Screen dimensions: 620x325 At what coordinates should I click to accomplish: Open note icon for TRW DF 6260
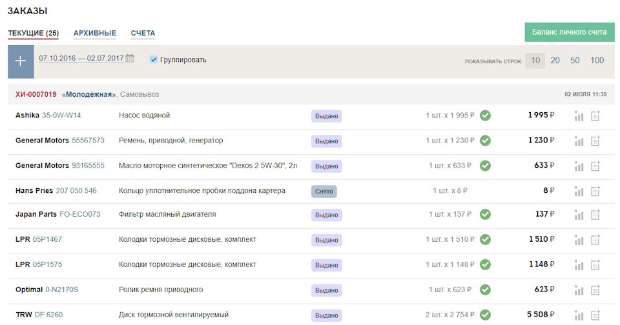(x=595, y=315)
